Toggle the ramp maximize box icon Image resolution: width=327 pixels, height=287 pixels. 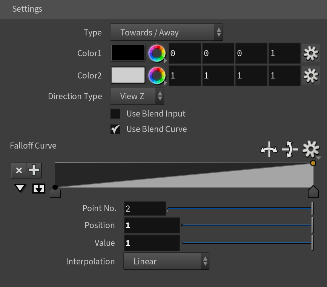(39, 189)
